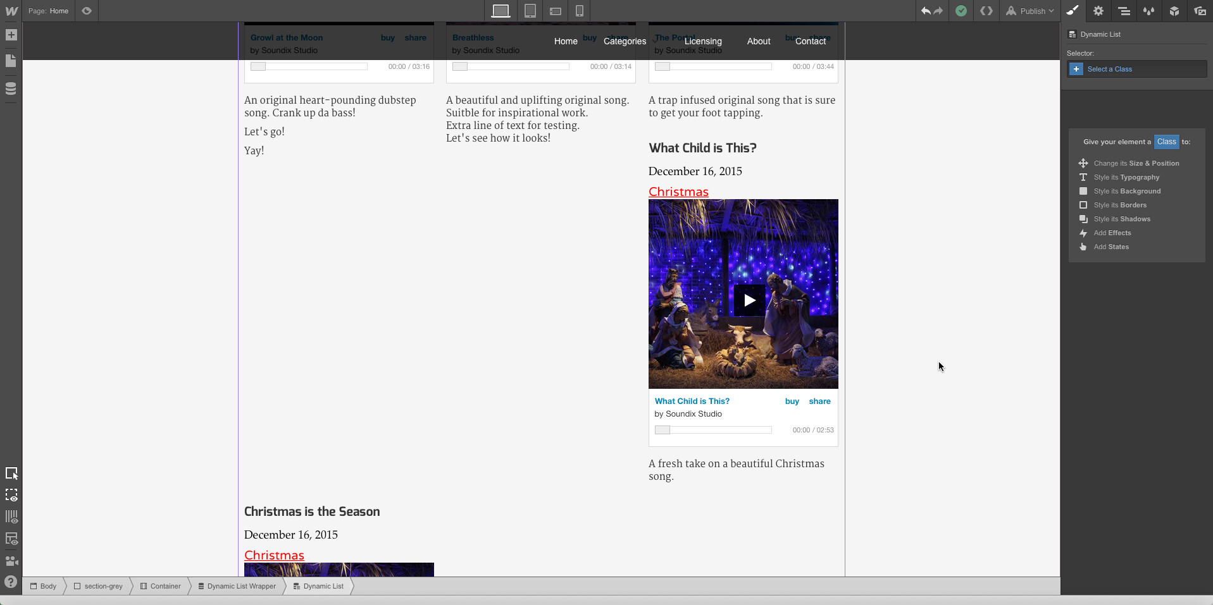The width and height of the screenshot is (1213, 605).
Task: Toggle preview mode with the eye icon
Action: click(87, 11)
